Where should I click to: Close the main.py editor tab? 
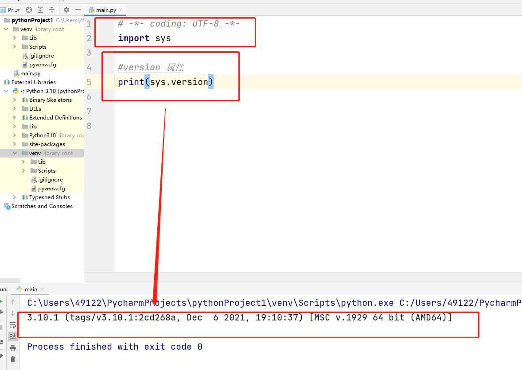click(121, 10)
